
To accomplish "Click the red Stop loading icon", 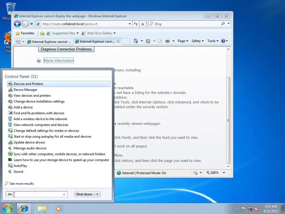I will tap(143, 24).
